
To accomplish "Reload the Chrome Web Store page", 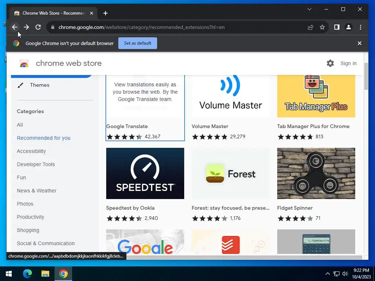I will point(38,27).
